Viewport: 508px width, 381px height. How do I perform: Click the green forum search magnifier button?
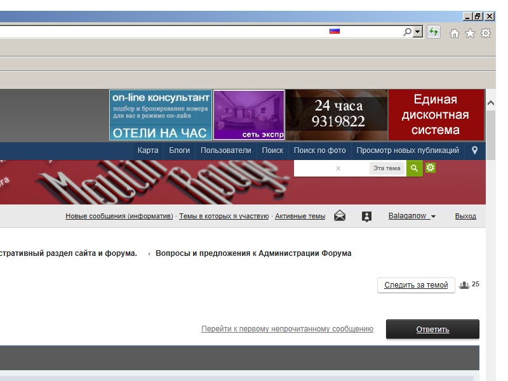[x=414, y=168]
